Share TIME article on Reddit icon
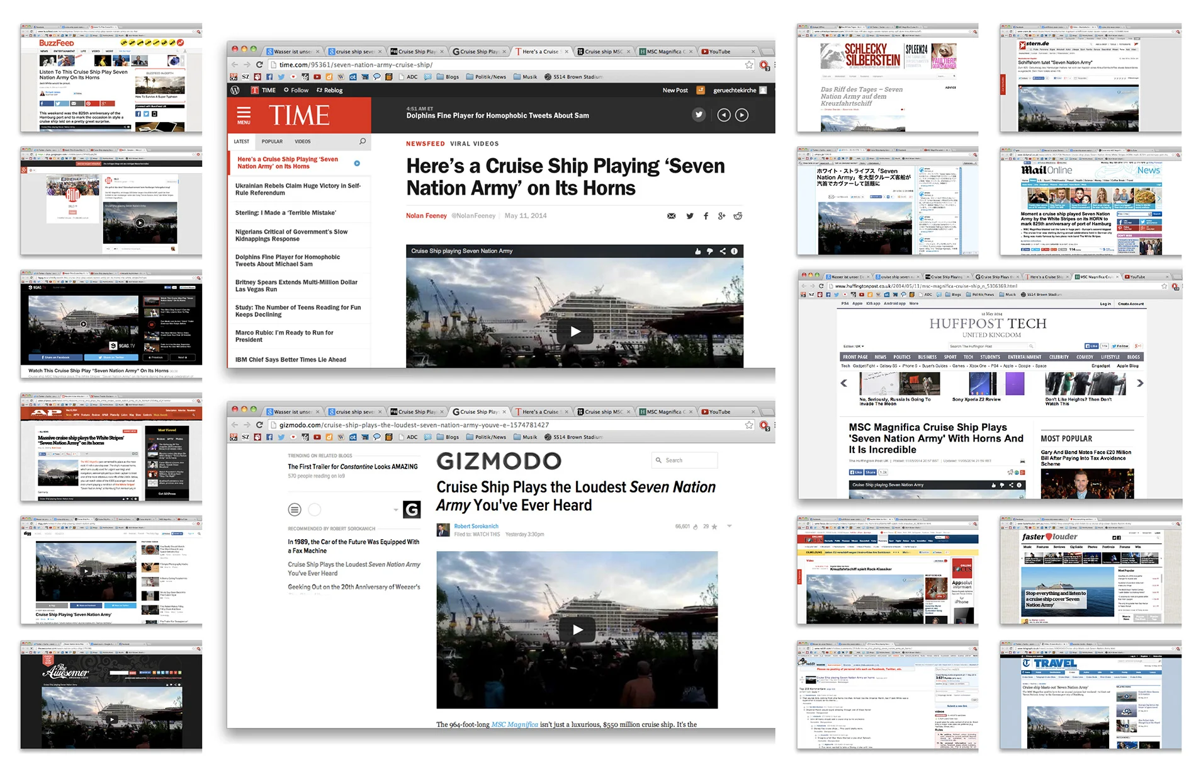Image resolution: width=1201 pixels, height=769 pixels. 738,216
